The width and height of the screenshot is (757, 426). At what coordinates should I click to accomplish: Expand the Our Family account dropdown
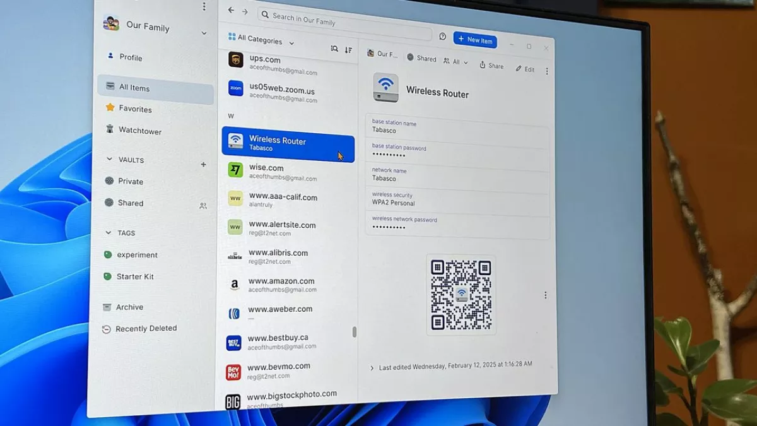click(x=204, y=33)
